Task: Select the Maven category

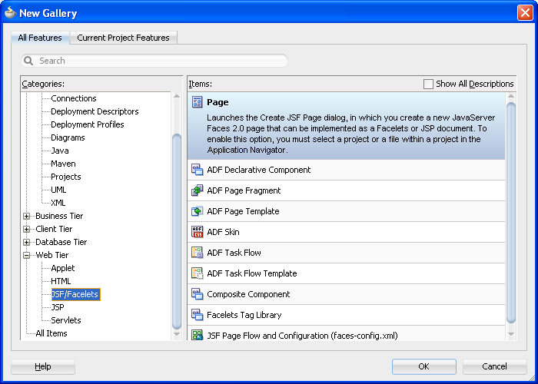Action: (64, 164)
